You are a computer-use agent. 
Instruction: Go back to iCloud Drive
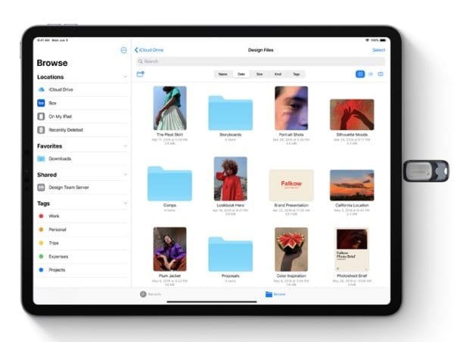(x=149, y=50)
